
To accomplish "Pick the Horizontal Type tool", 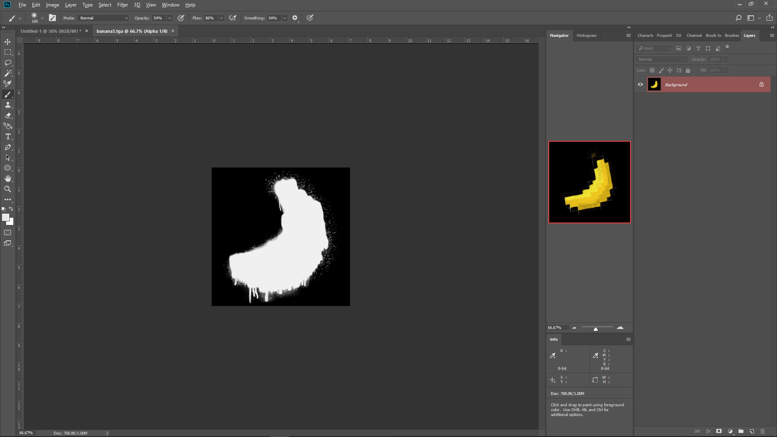I will point(8,136).
